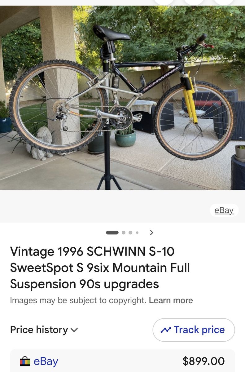Viewport: 245px width, 372px height.
Task: Select the first pill-shaped carousel indicator
Action: pyautogui.click(x=112, y=232)
